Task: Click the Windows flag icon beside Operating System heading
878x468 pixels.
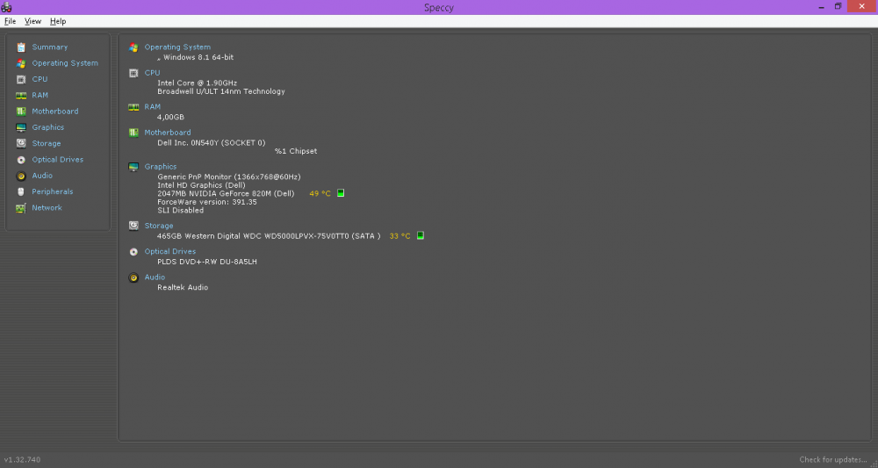Action: point(133,47)
